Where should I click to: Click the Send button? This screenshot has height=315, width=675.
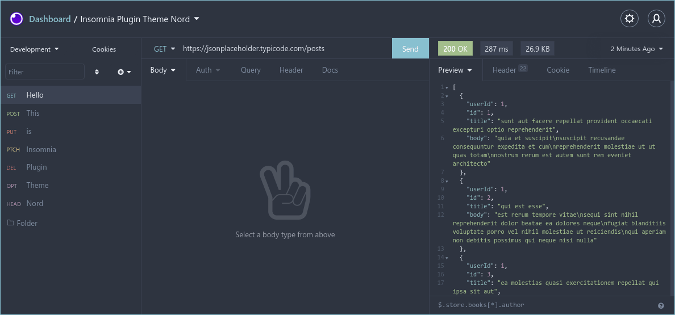click(x=410, y=49)
